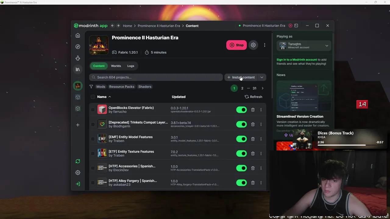Select the first cube instance icon in sidebar
Viewport: 390px width, 219px height.
[78, 97]
